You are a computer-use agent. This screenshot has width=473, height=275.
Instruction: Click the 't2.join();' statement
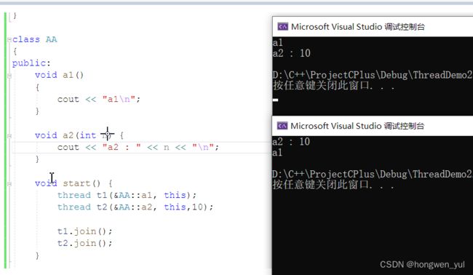pos(84,243)
